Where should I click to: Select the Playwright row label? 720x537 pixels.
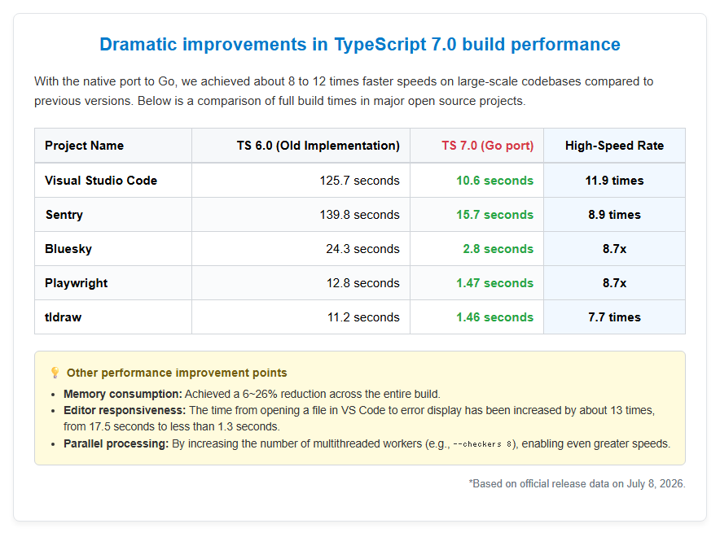pyautogui.click(x=77, y=283)
